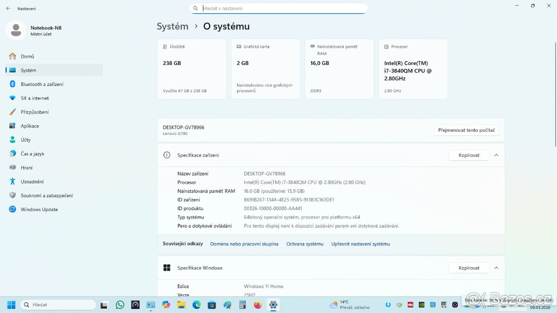
Task: Open Usnadnění accessibility settings
Action: click(54, 181)
